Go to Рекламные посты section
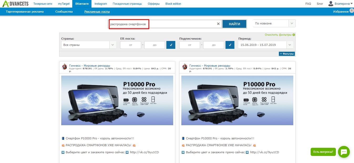This screenshot has height=163, width=354. [97, 12]
